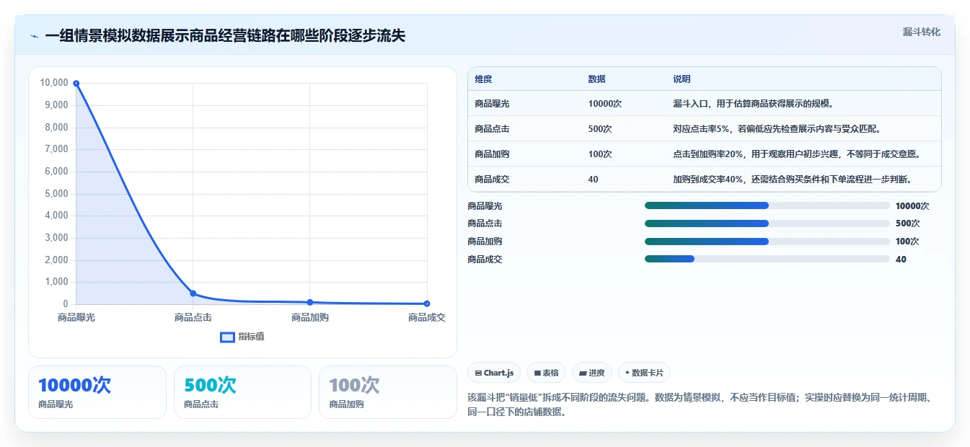This screenshot has height=447, width=970.
Task: Click the 商品加购 x-axis label on chart
Action: tap(310, 317)
